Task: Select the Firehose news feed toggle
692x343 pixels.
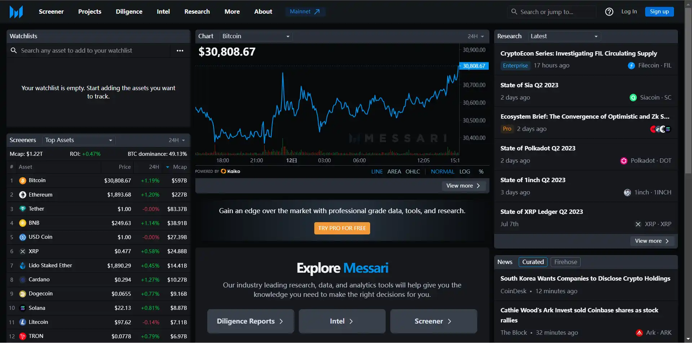Action: [x=565, y=262]
